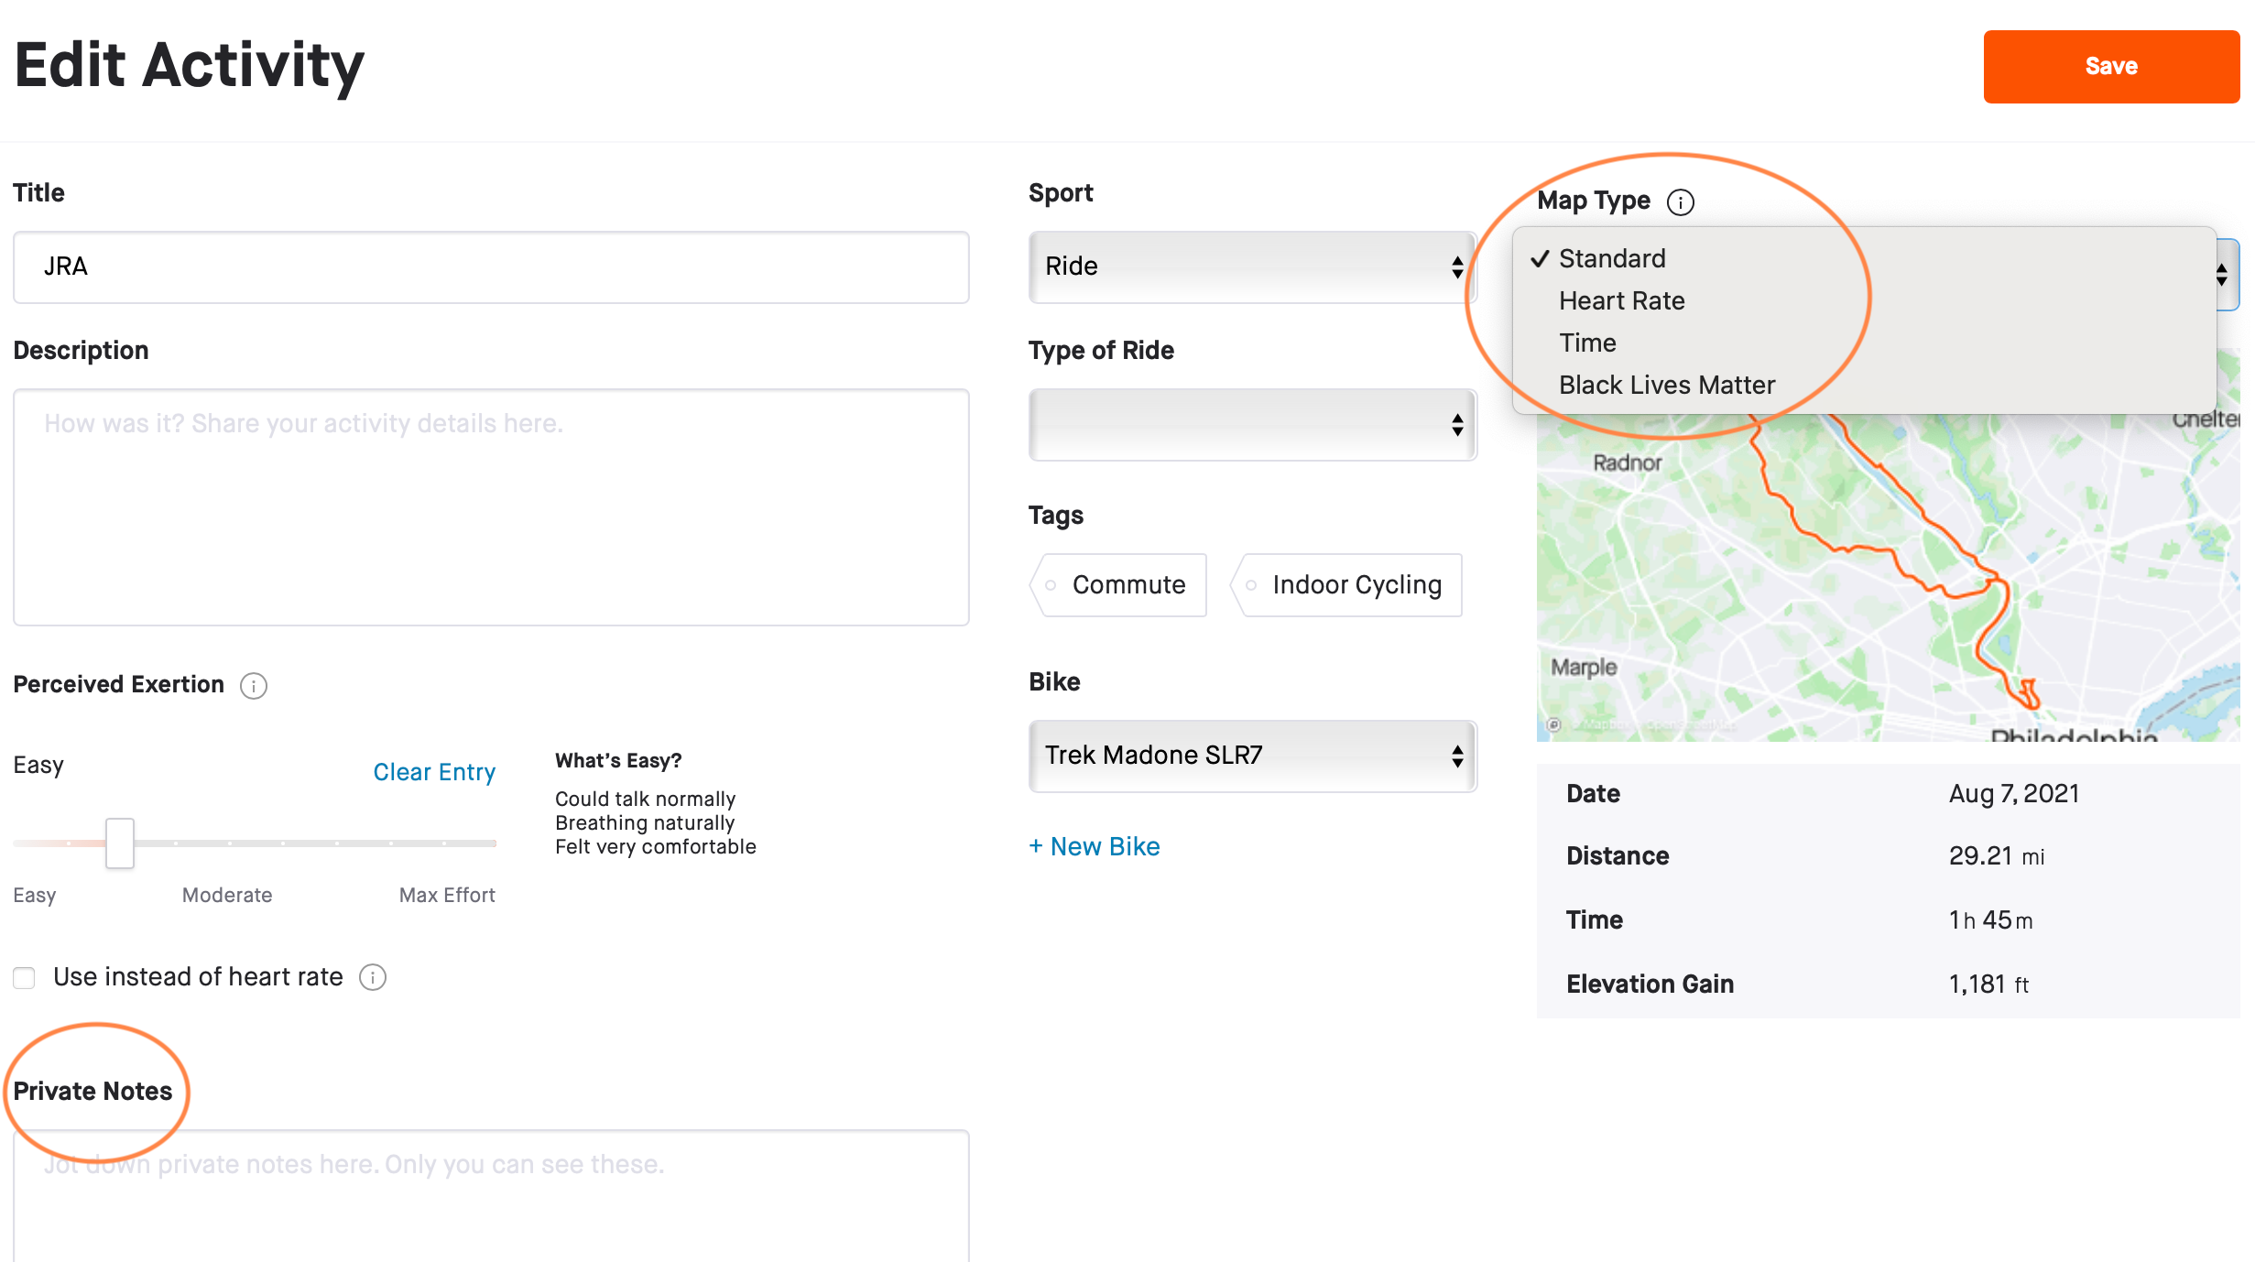Click the New Bike link
Screen dimensions: 2255x1262
click(1094, 845)
